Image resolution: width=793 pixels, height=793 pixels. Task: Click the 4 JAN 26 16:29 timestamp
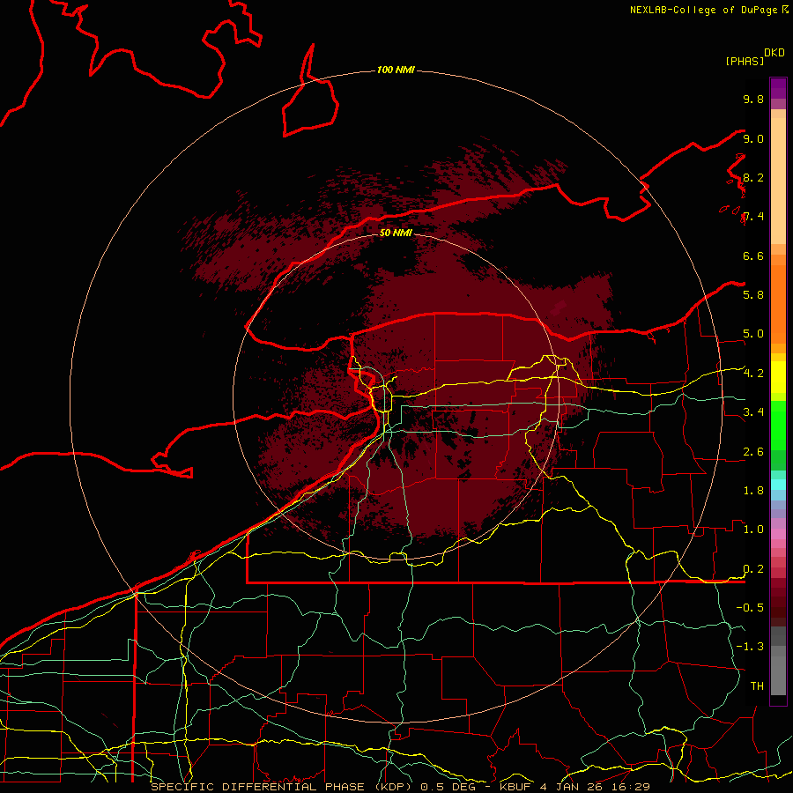coord(595,787)
